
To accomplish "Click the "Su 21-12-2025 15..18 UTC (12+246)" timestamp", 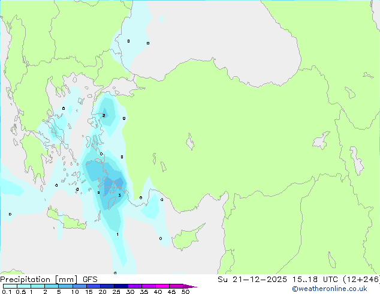I will 298,280.
